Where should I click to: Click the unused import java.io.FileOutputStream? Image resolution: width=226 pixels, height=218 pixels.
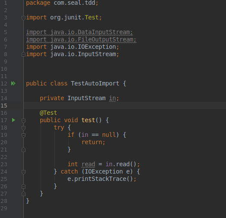tap(81, 40)
